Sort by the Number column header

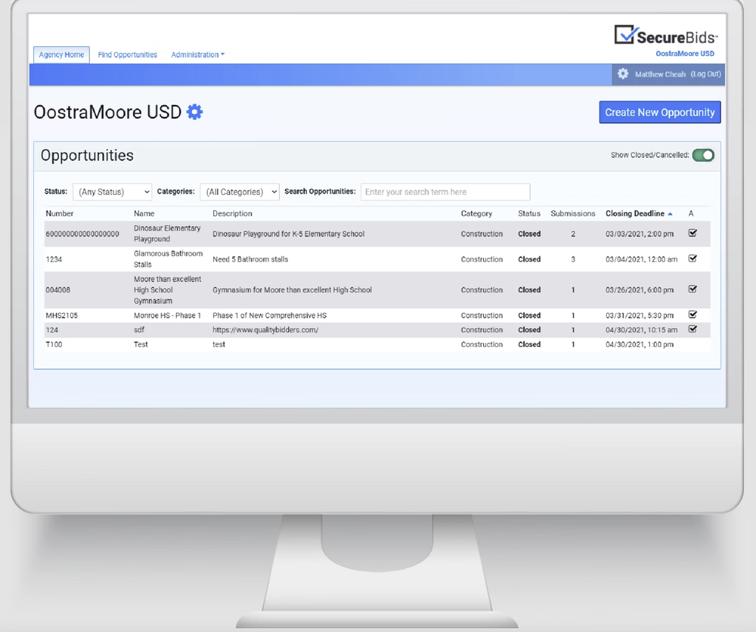click(x=60, y=213)
